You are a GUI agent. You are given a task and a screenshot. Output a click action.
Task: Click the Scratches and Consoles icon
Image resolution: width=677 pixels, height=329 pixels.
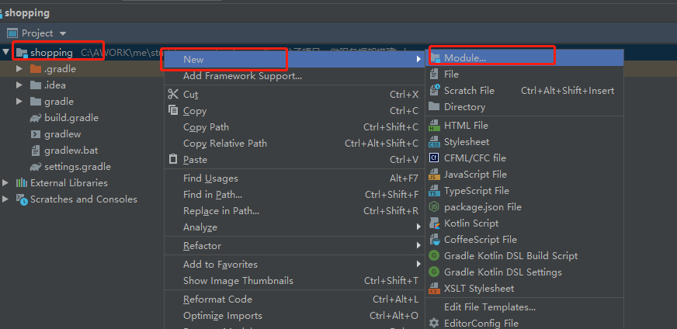pos(22,199)
